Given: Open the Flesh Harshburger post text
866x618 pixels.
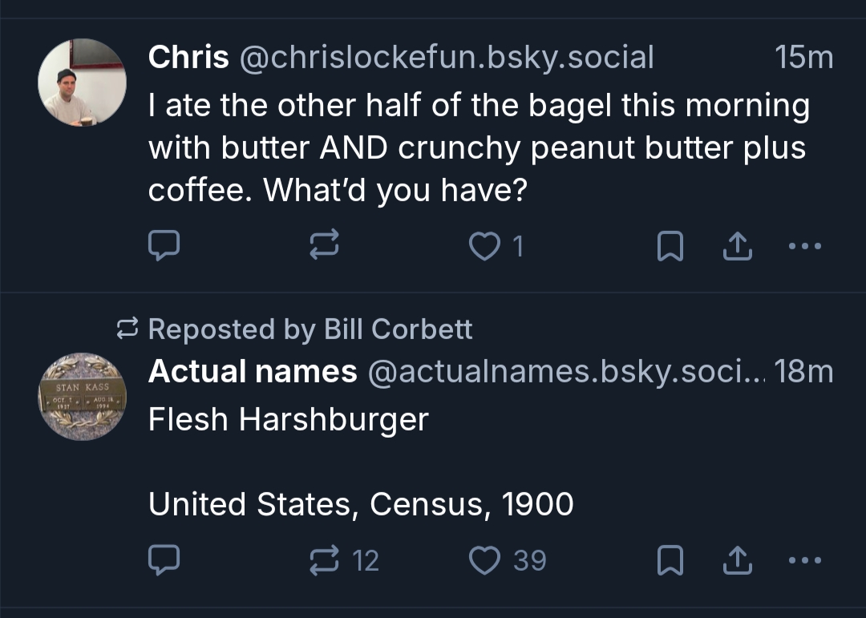Looking at the screenshot, I should click(289, 420).
